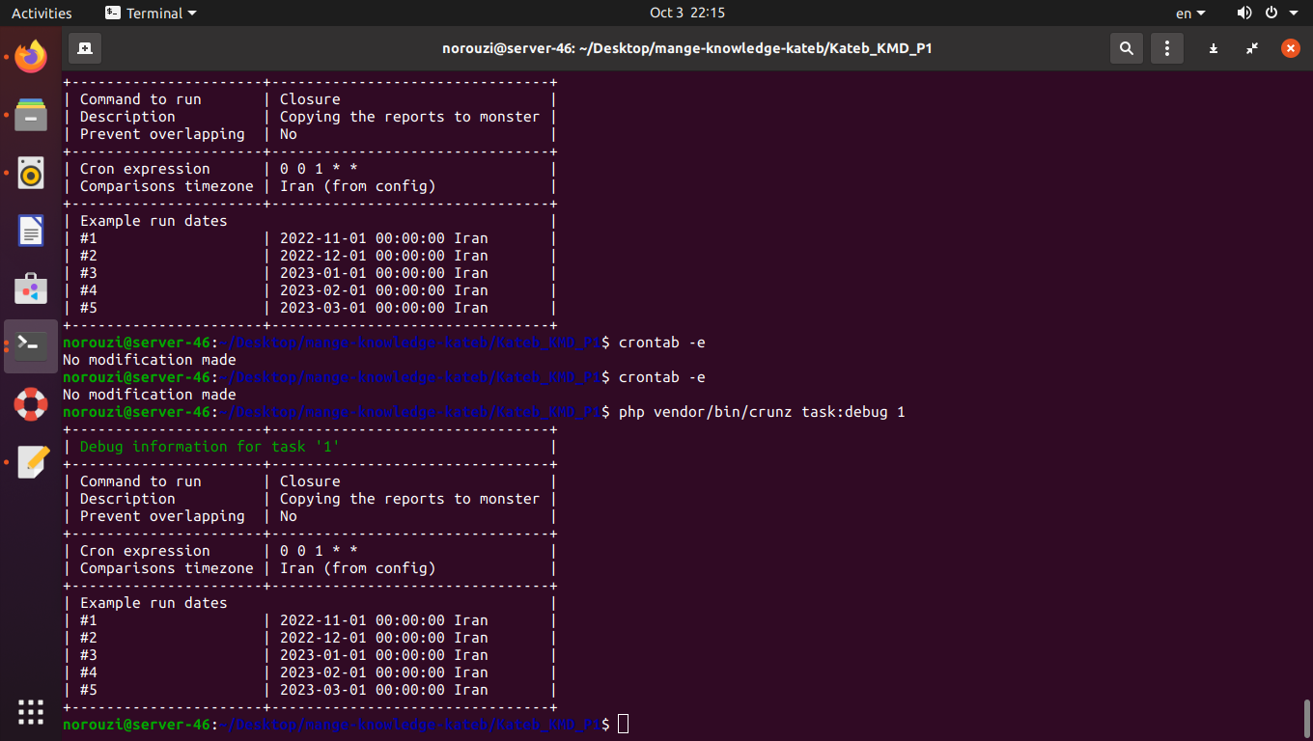This screenshot has width=1313, height=741.
Task: Open the Files manager from the dock
Action: [31, 115]
